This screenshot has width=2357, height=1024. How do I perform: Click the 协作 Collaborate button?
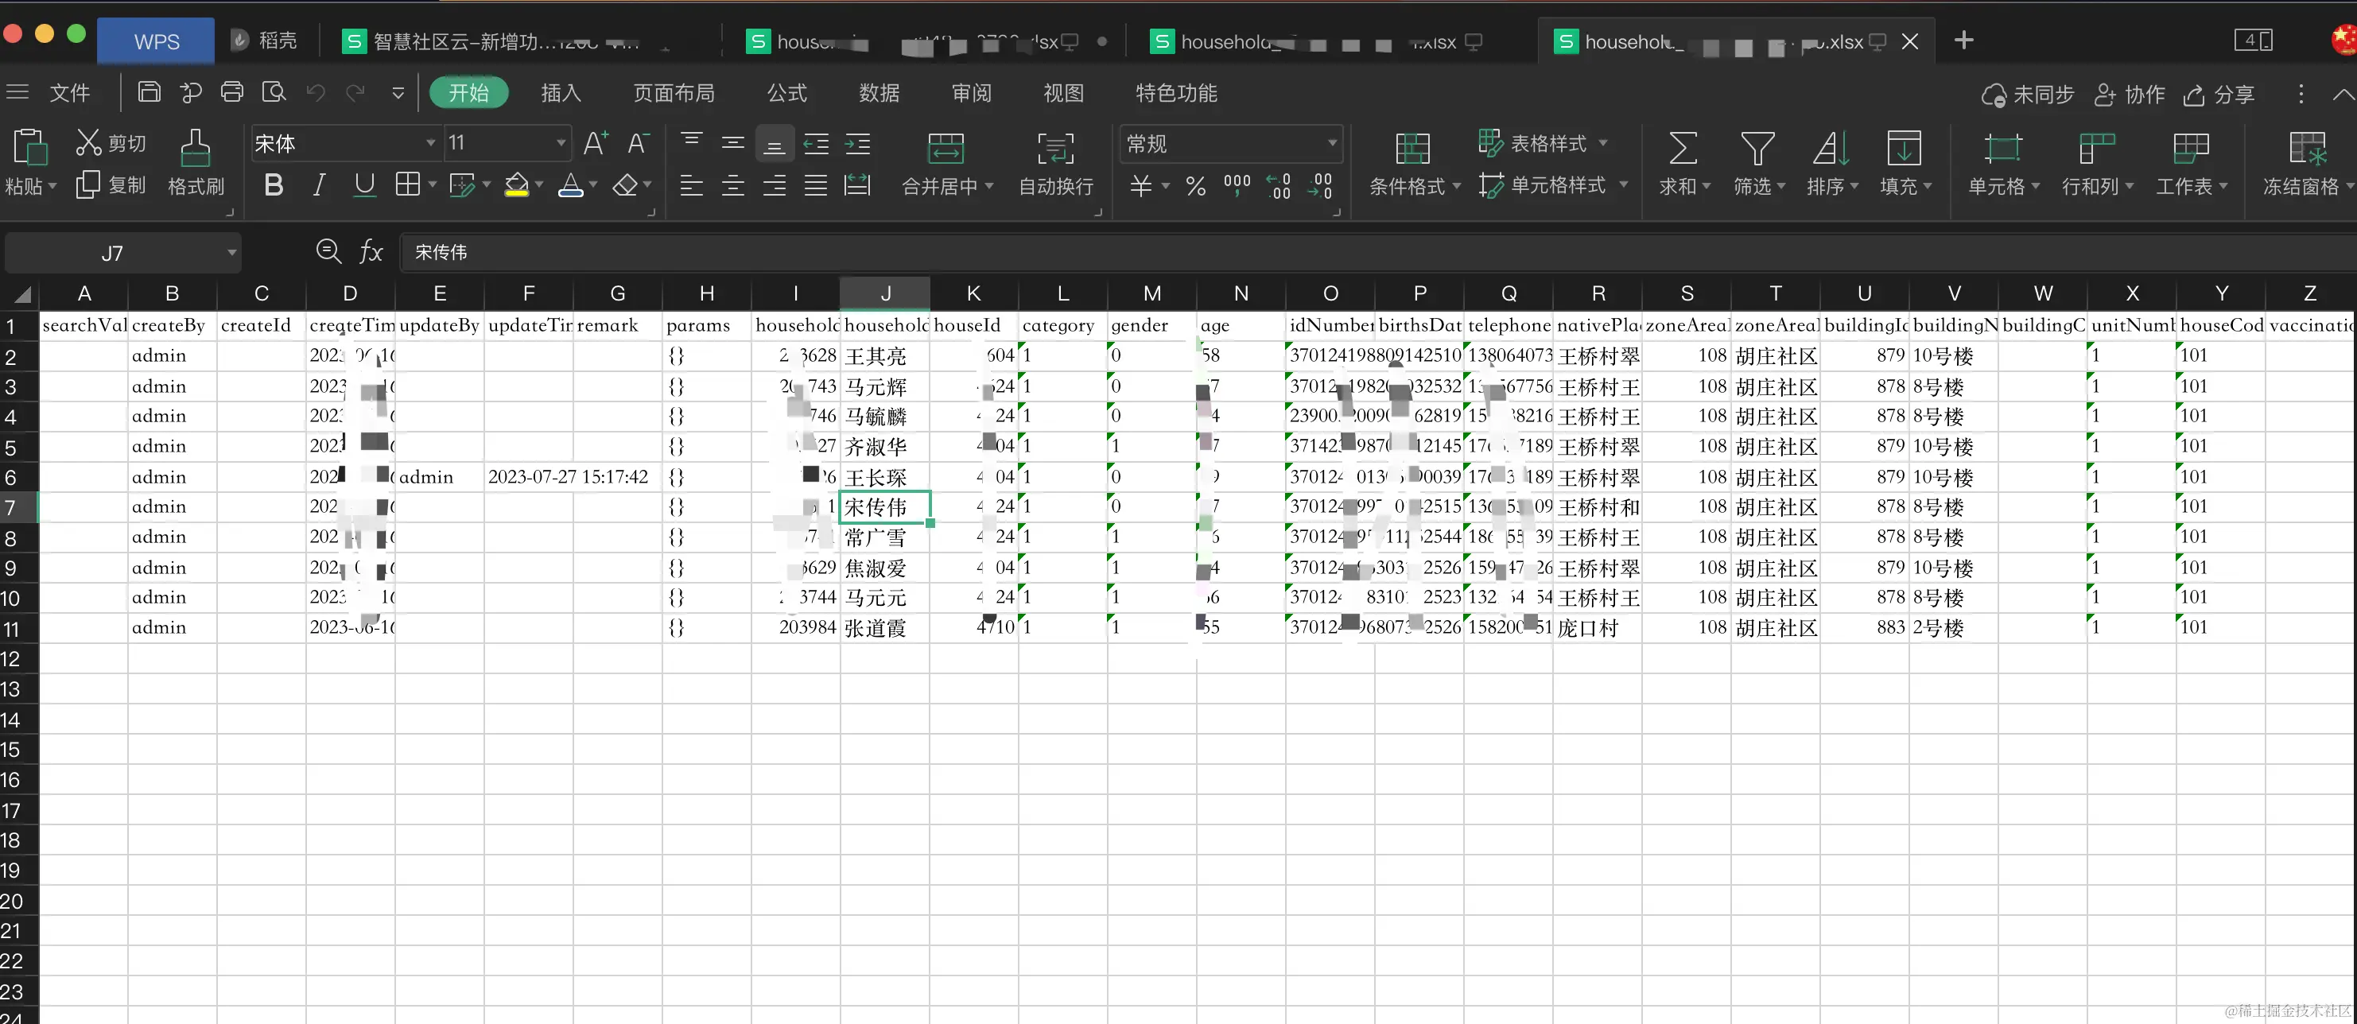(2130, 95)
